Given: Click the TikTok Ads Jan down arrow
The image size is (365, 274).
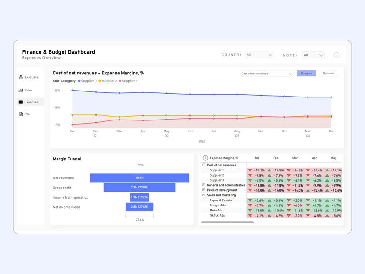Looking at the screenshot, I should pos(250,215).
